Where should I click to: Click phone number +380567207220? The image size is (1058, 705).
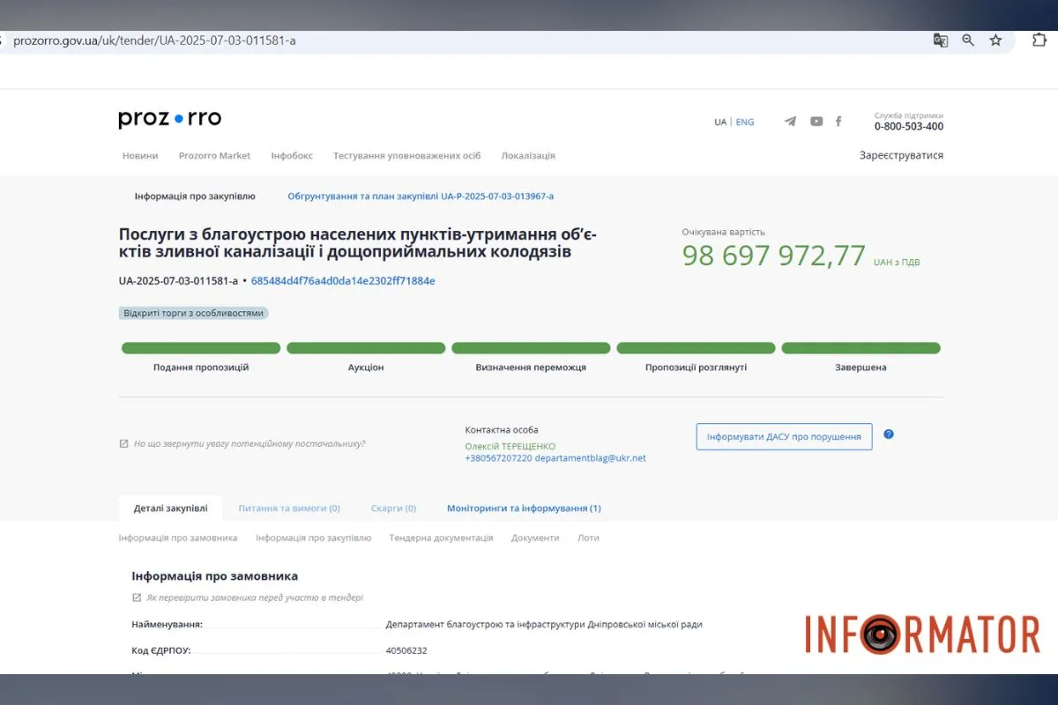click(498, 458)
